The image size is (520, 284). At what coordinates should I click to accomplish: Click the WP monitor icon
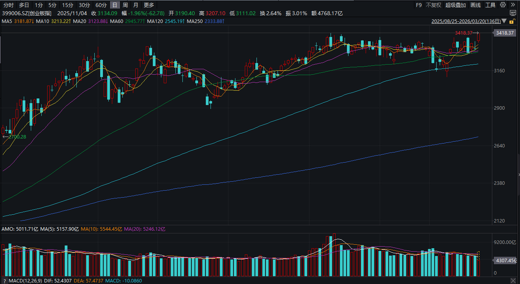click(x=513, y=13)
